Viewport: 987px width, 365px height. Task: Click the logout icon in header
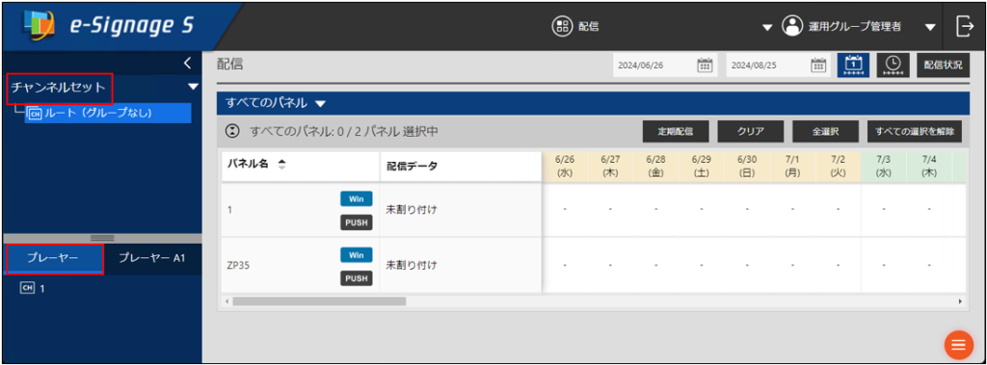coord(964,26)
